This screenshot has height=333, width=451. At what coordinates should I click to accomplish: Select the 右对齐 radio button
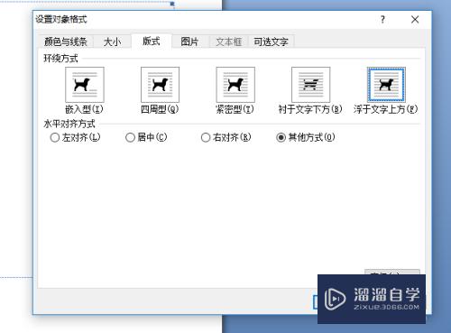pyautogui.click(x=206, y=138)
